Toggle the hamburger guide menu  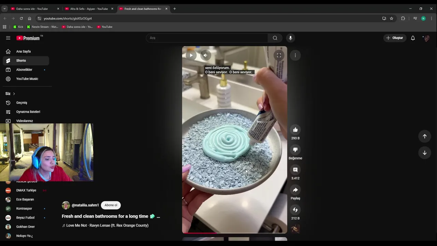8,38
